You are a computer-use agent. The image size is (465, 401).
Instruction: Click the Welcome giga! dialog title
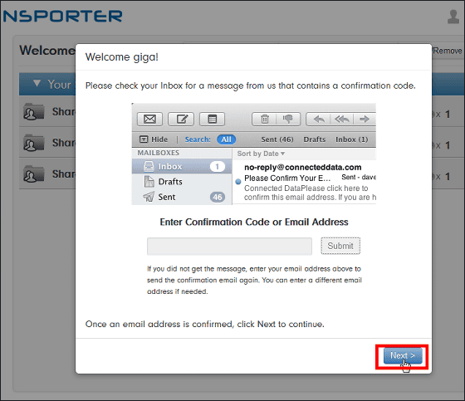coord(122,57)
